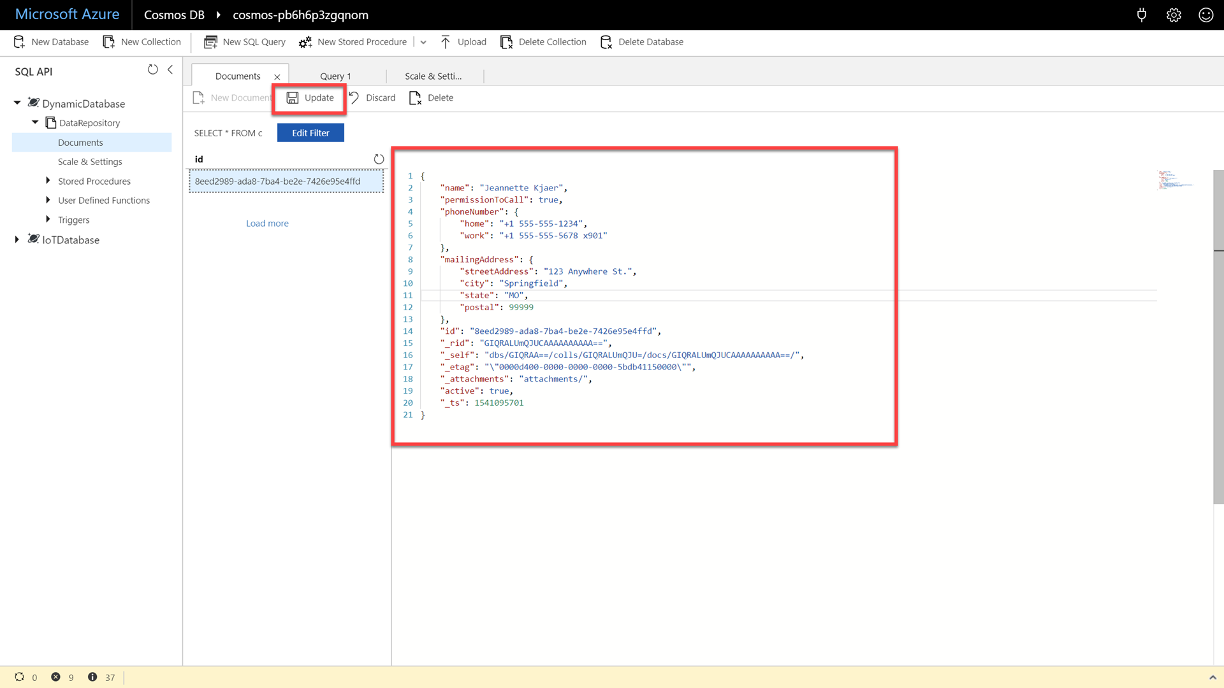This screenshot has height=688, width=1224.
Task: Click the New SQL Query icon
Action: tap(210, 42)
